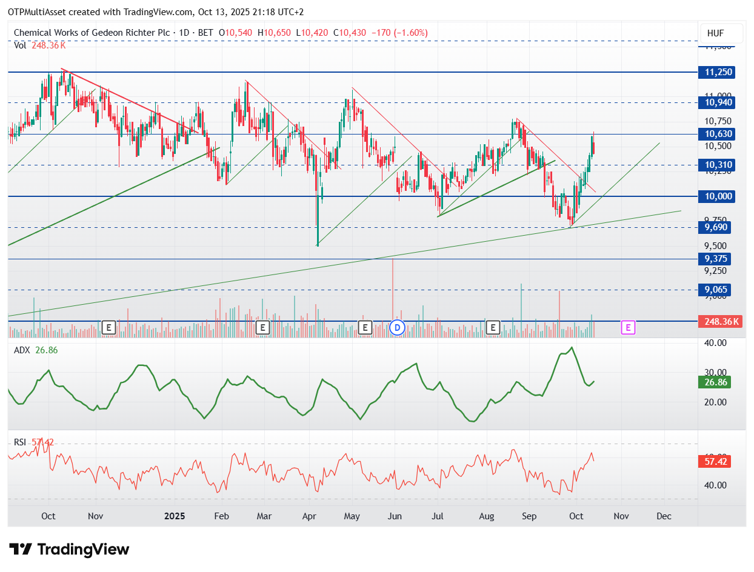Open the earnings "E" marker in May
The image size is (754, 572).
[x=365, y=328]
